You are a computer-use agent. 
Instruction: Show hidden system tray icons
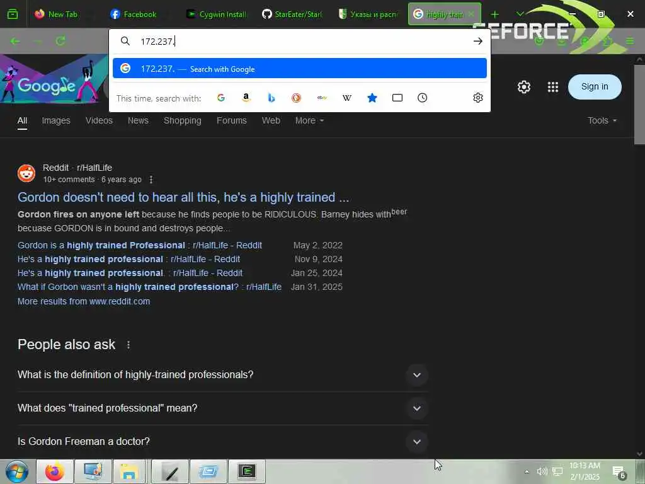(526, 471)
